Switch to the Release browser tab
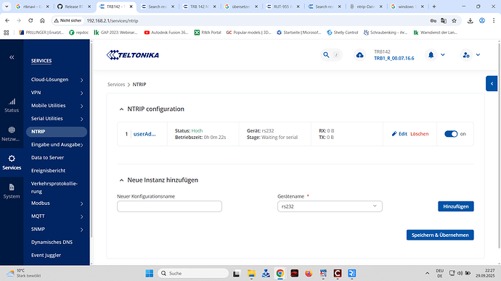The width and height of the screenshot is (501, 281). 74,7
